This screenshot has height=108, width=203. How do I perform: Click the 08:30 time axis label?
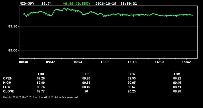pos(24,62)
